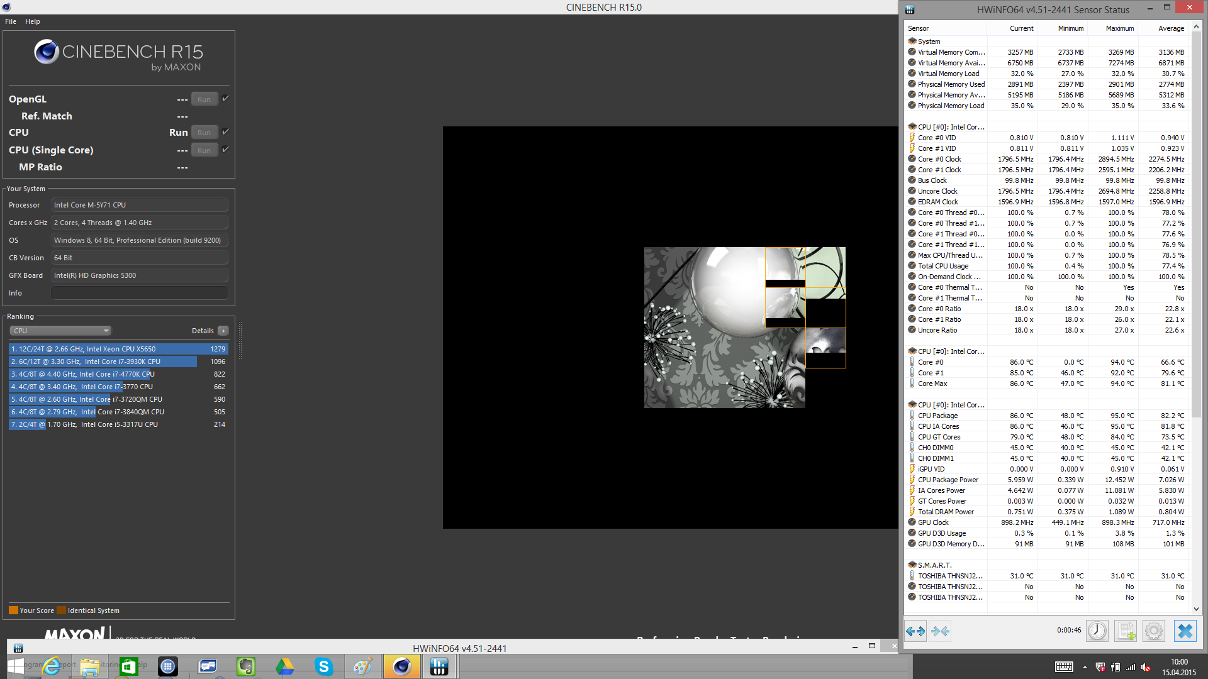Click the Current column header

(1012, 28)
